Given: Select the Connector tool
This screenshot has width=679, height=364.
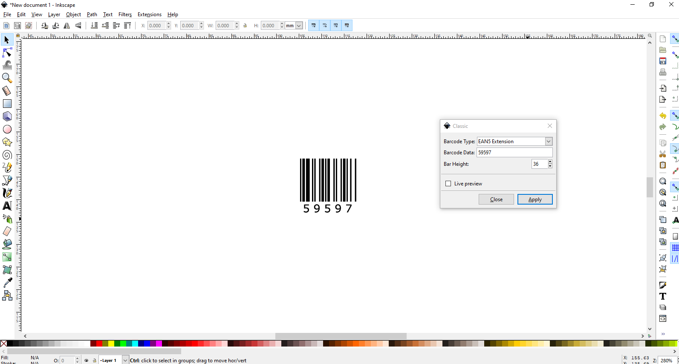Looking at the screenshot, I should [7, 295].
